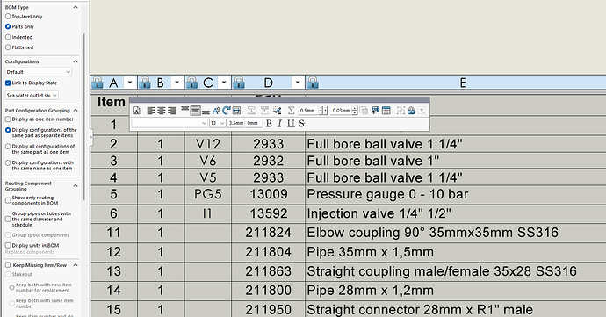Click the lock icon on column B
Viewport: 606px width, 317px height.
click(x=145, y=83)
